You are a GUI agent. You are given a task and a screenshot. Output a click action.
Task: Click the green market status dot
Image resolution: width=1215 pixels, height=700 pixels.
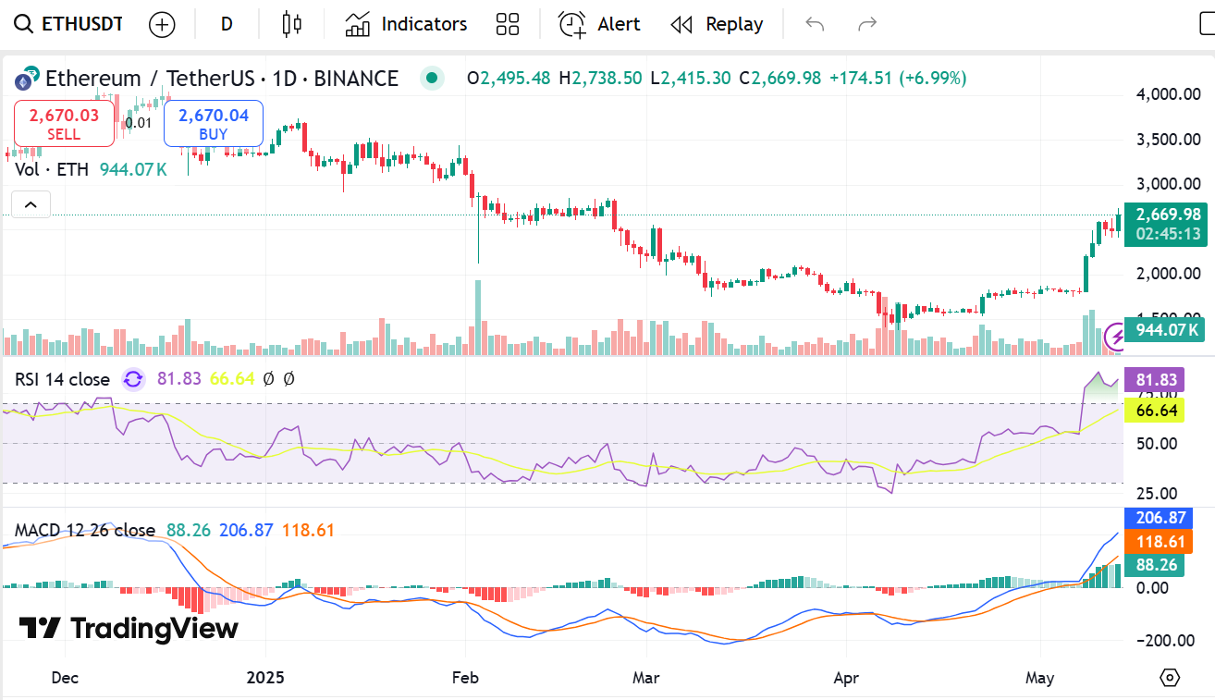tap(432, 79)
